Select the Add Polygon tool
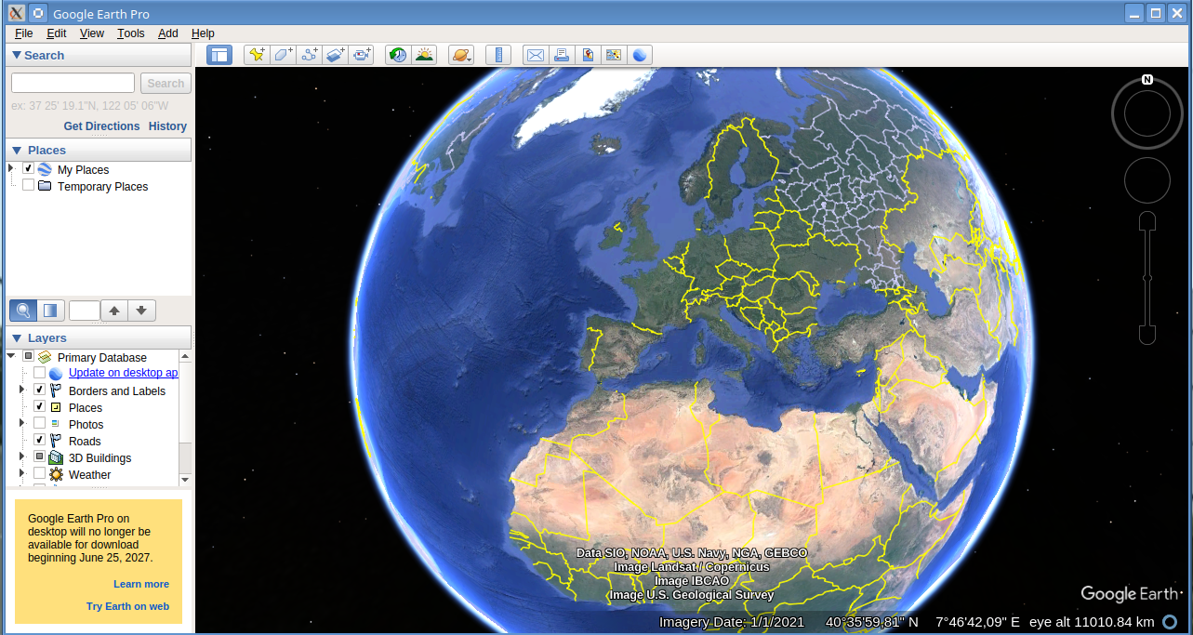 pyautogui.click(x=283, y=55)
